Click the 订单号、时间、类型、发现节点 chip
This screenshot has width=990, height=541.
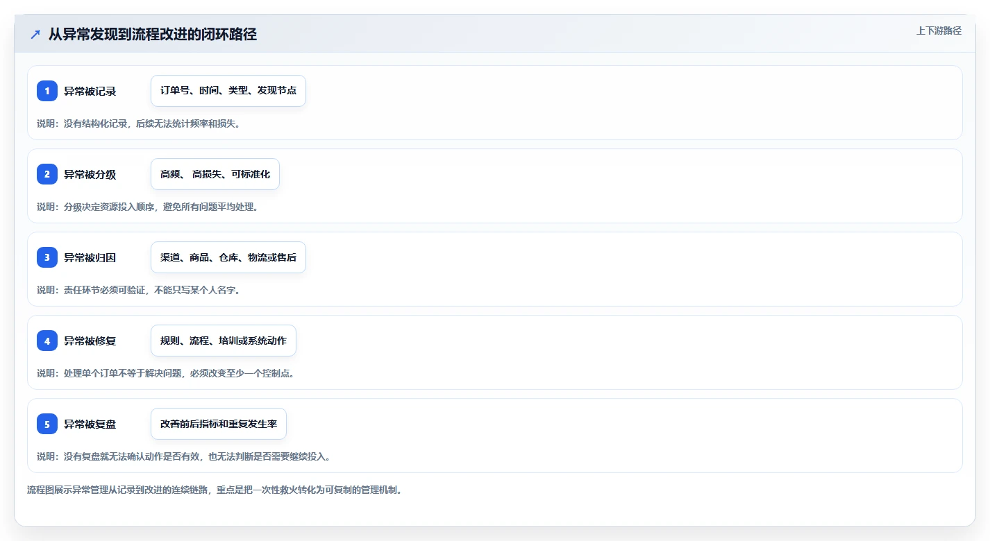(x=228, y=91)
